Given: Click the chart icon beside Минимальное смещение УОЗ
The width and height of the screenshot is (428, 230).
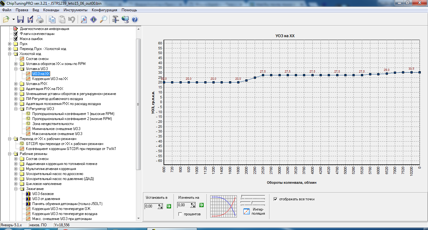Looking at the screenshot, I should click(28, 129).
